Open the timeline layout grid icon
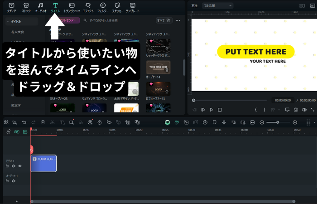 coord(6,122)
